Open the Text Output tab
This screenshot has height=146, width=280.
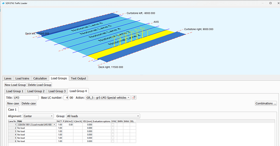[78, 78]
